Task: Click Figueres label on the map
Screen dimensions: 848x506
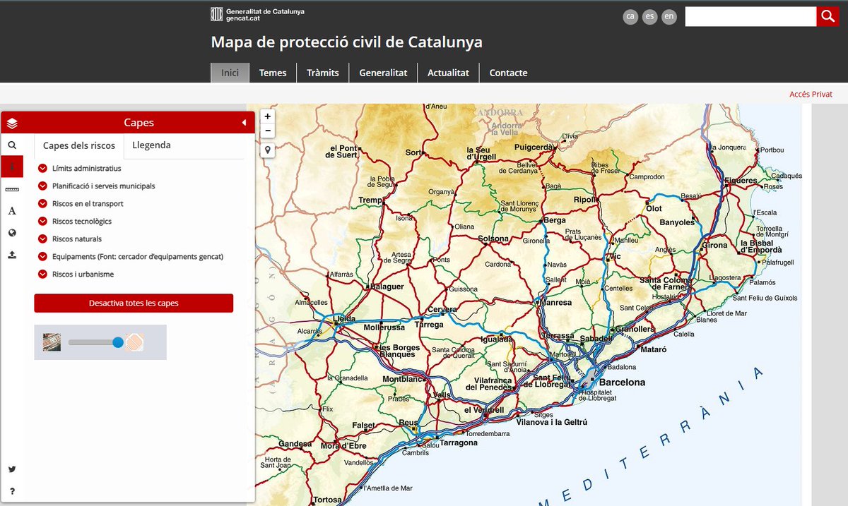Action: 740,181
